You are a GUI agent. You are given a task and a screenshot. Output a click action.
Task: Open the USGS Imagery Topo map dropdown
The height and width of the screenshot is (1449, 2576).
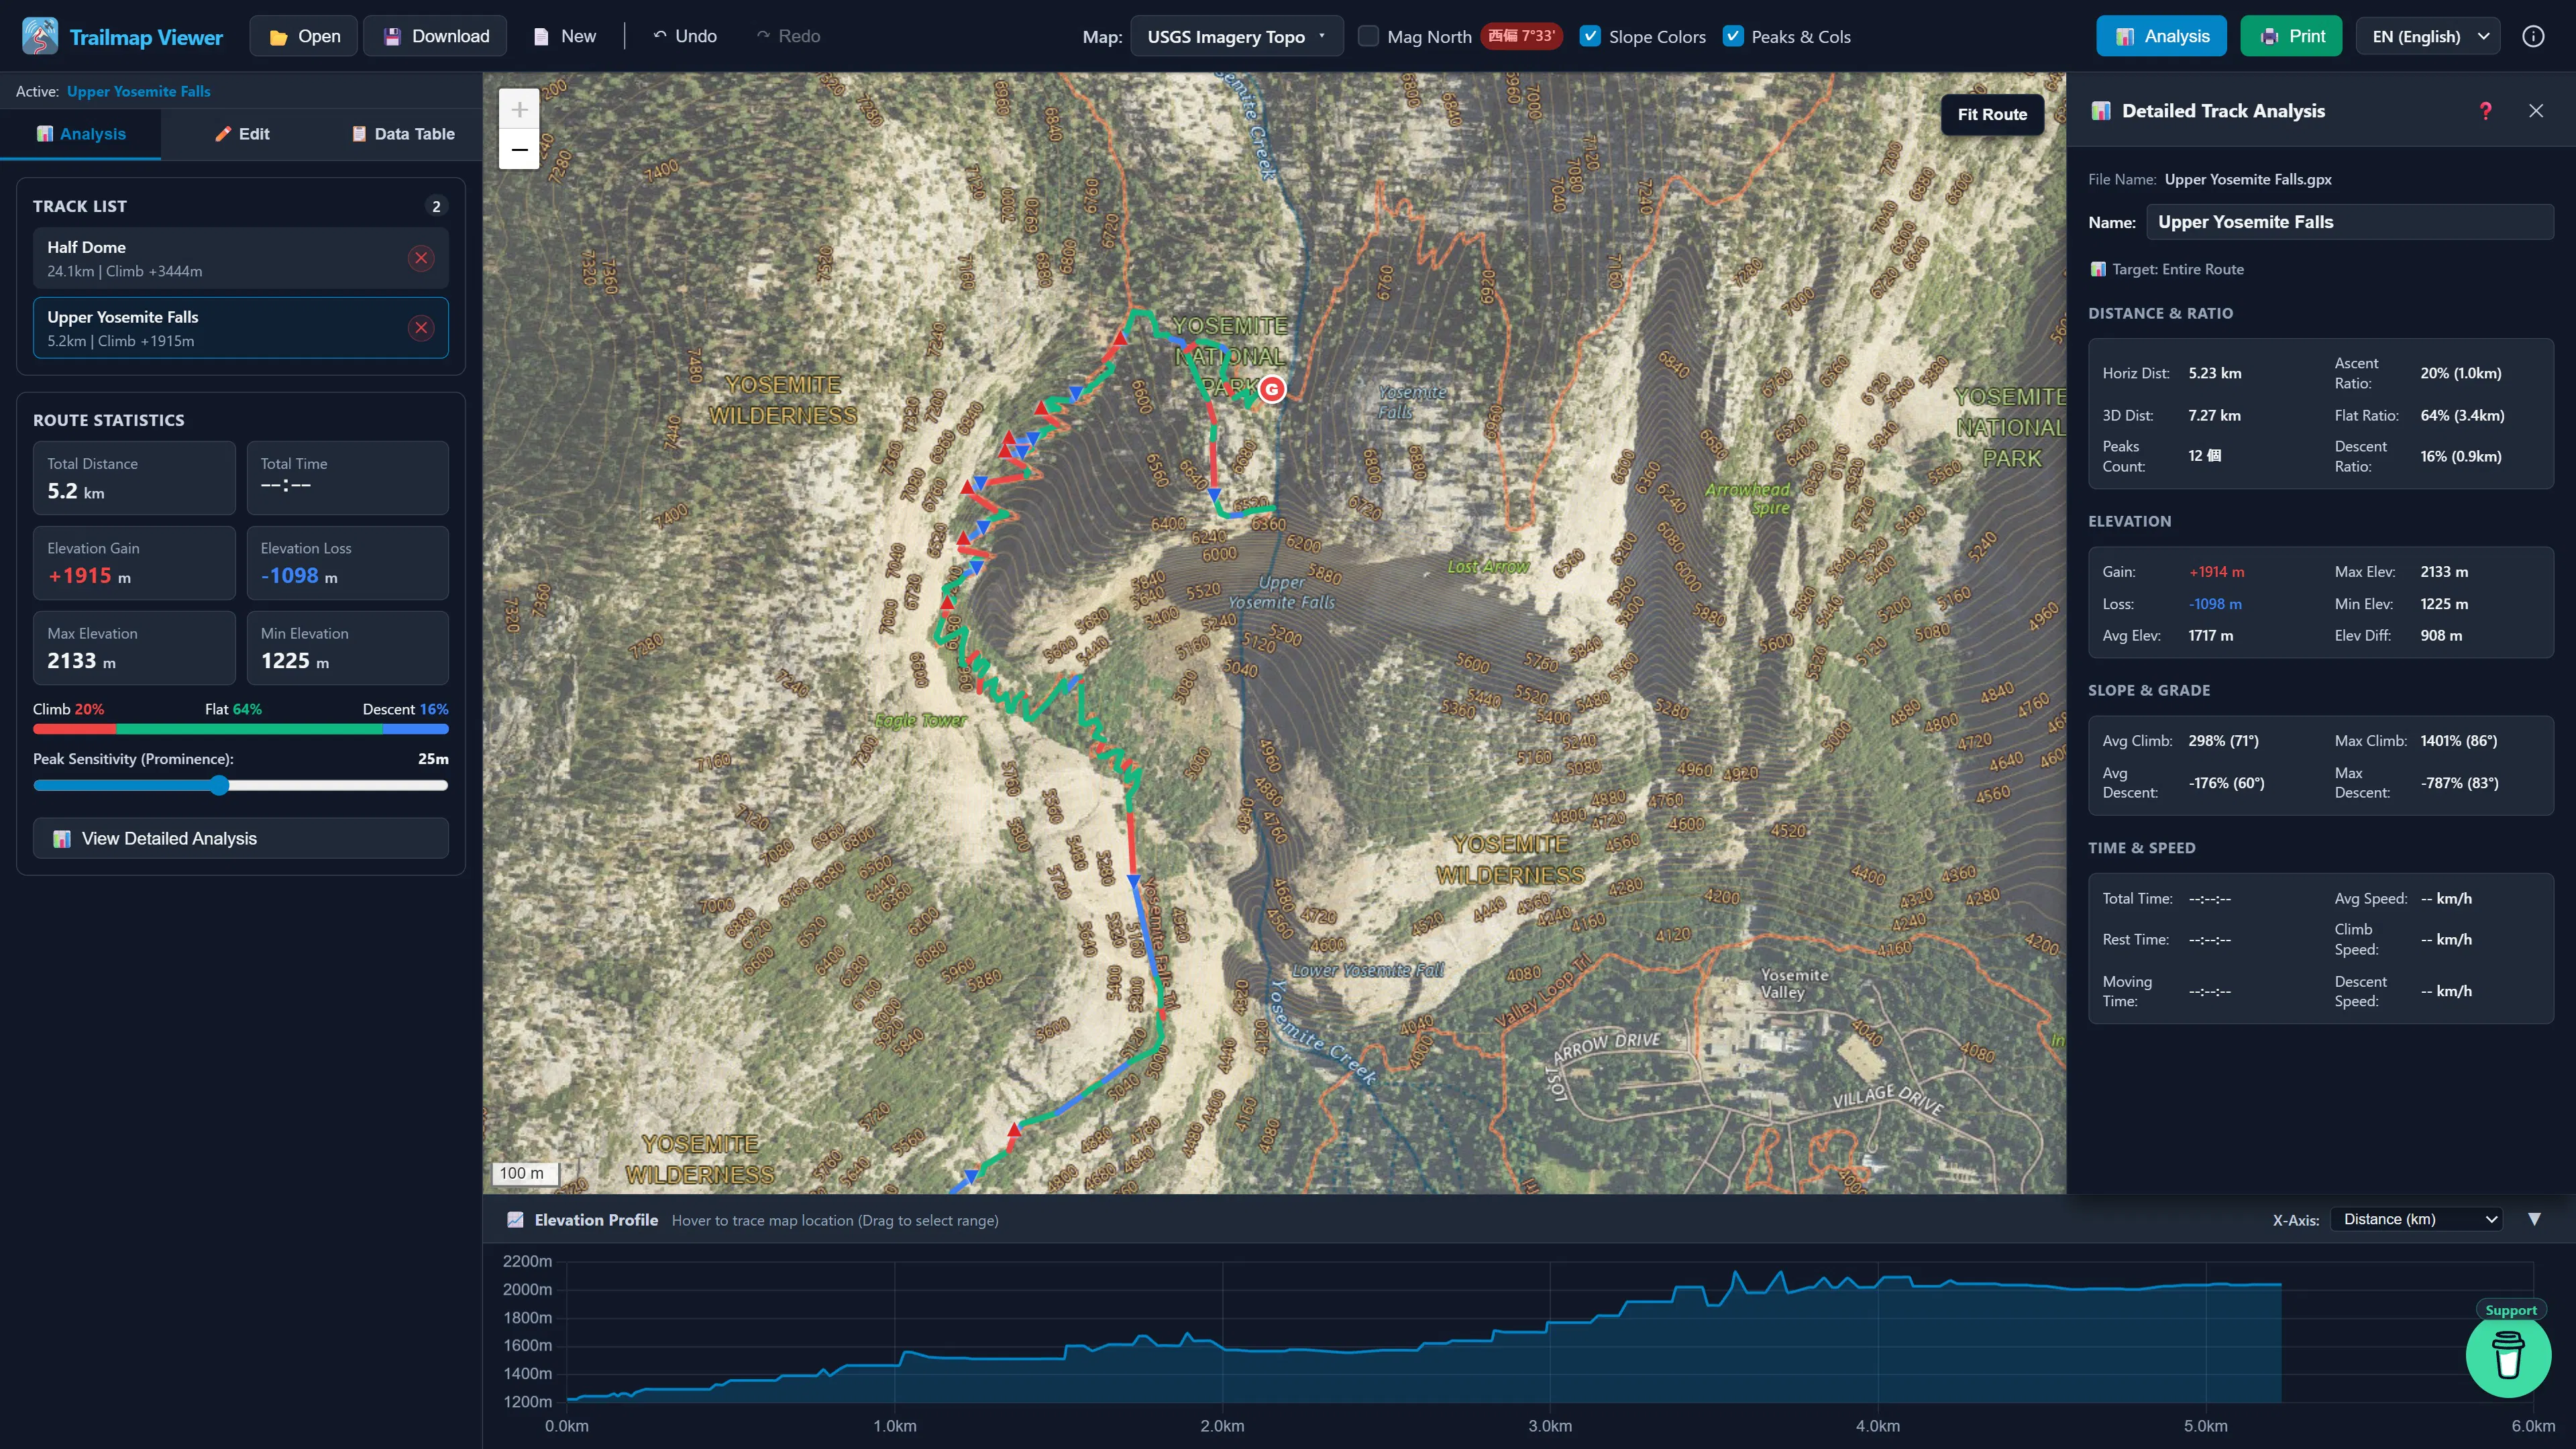[x=1236, y=36]
